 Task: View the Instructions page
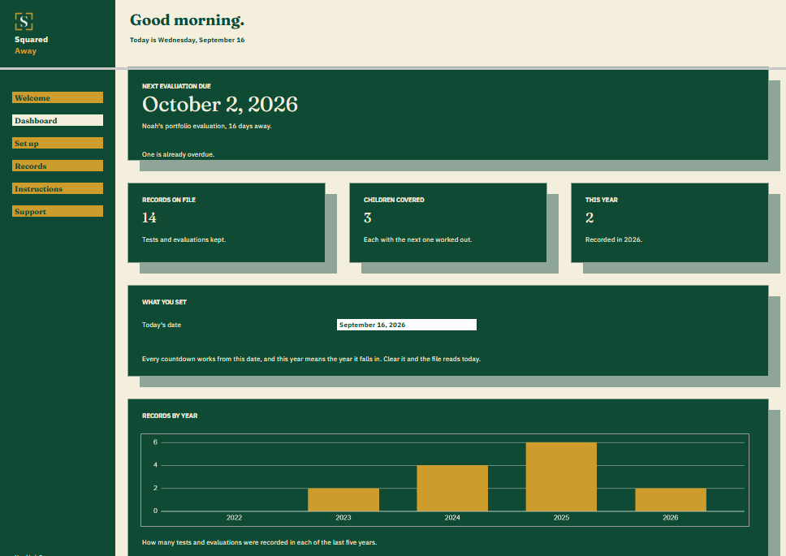[58, 188]
